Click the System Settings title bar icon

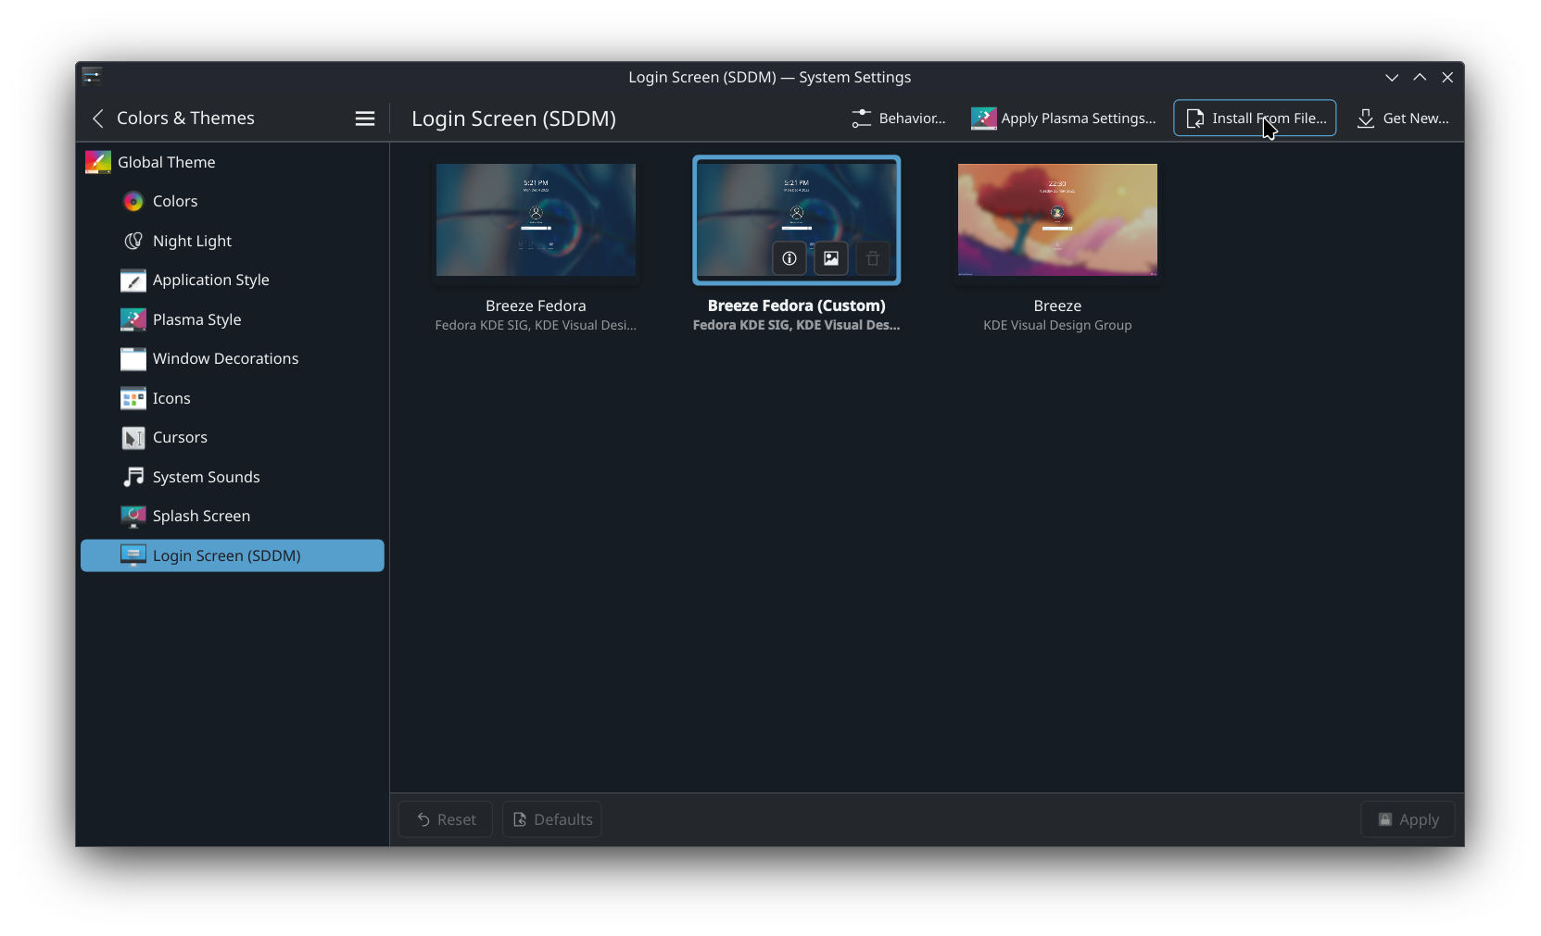tap(92, 76)
